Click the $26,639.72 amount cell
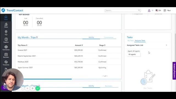Viewport: 176px width, 99px height. click(x=79, y=56)
